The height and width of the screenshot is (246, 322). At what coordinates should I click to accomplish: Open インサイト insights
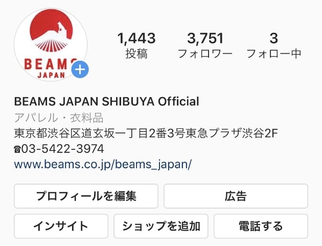[x=61, y=226]
